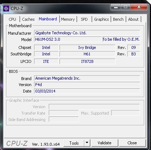Close CPU-Z with the red X icon

click(139, 7)
